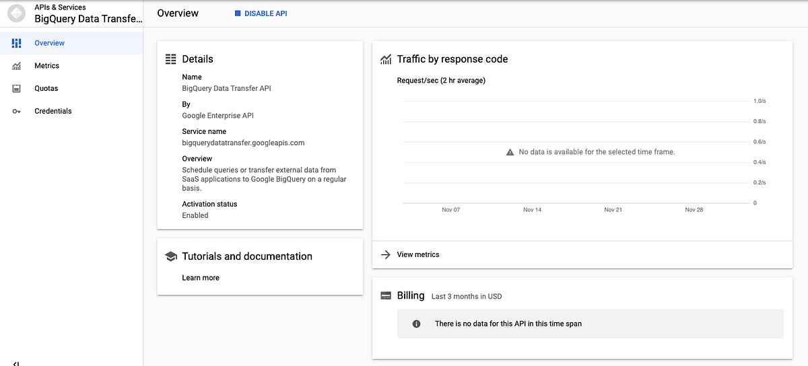Screen dimensions: 808x366
Task: Open Credentials in the left navigation
Action: click(x=71, y=111)
